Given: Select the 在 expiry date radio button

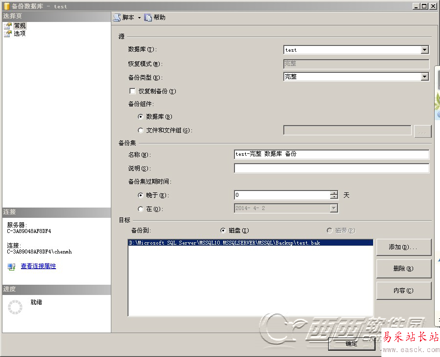Looking at the screenshot, I should coord(141,209).
